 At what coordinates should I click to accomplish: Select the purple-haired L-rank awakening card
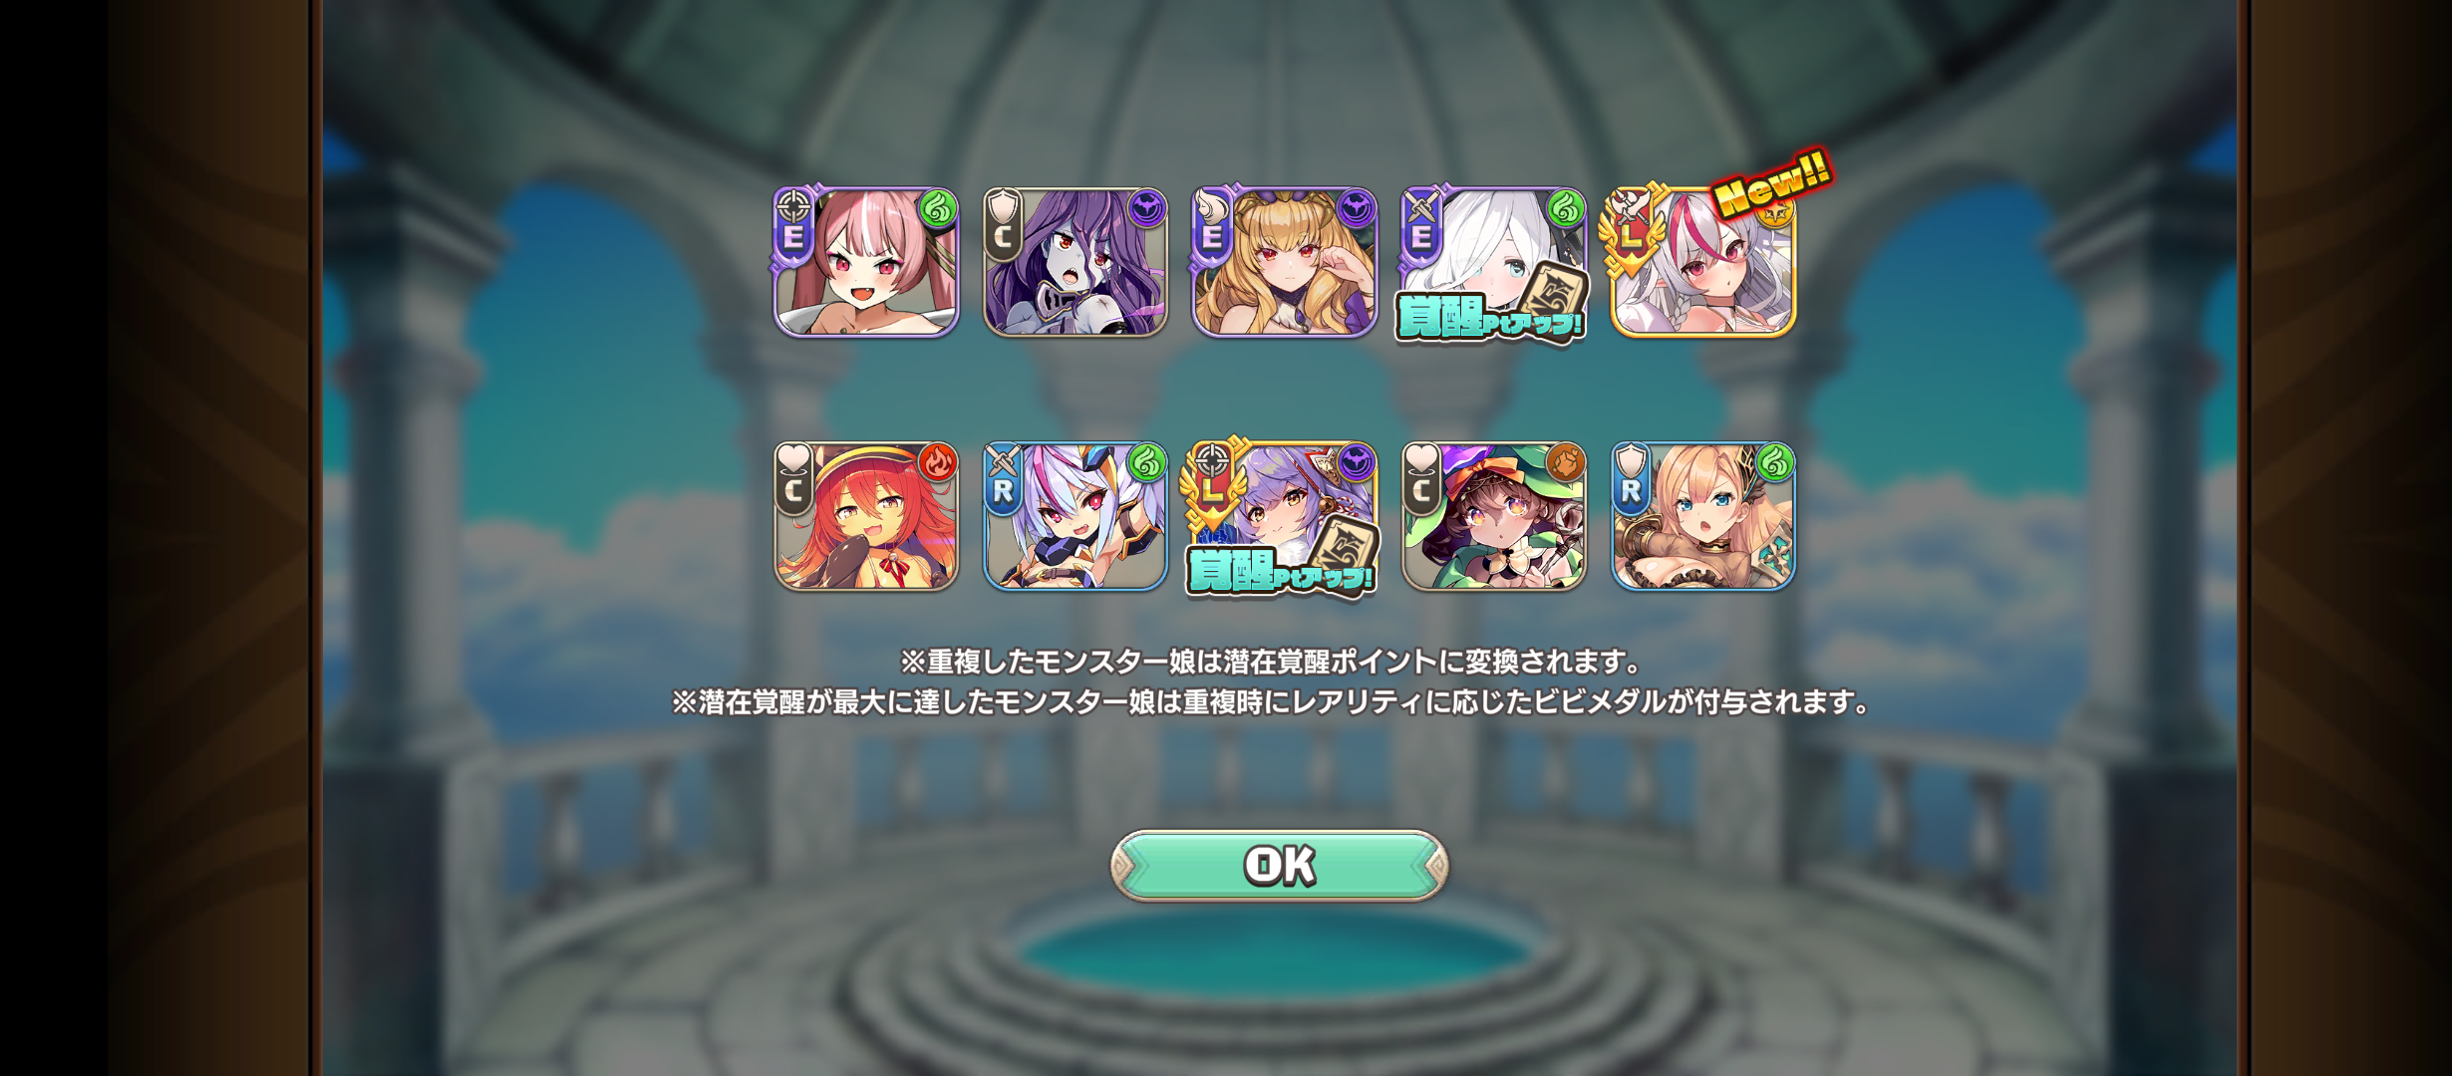click(1284, 517)
